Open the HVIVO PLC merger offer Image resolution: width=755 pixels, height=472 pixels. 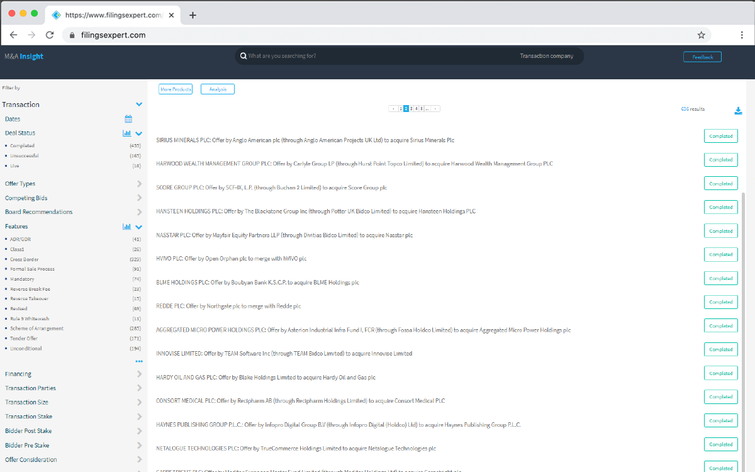click(232, 259)
